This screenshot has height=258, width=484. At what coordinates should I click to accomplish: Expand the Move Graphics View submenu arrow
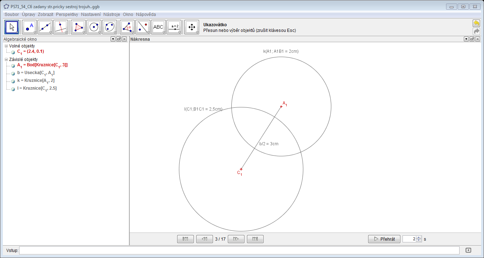click(197, 32)
